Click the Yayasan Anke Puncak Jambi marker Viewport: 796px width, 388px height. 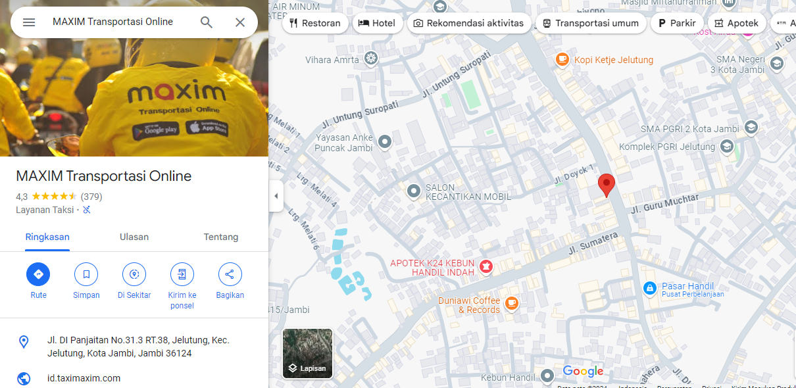tap(385, 141)
